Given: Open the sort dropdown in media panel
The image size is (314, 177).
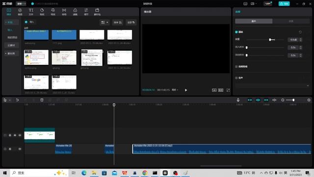Looking at the screenshot, I should pos(118,22).
